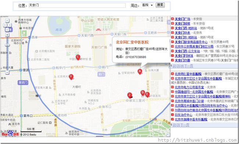
Task: Open the 天安门旅游商品服务中心 link
Action: (x=191, y=42)
